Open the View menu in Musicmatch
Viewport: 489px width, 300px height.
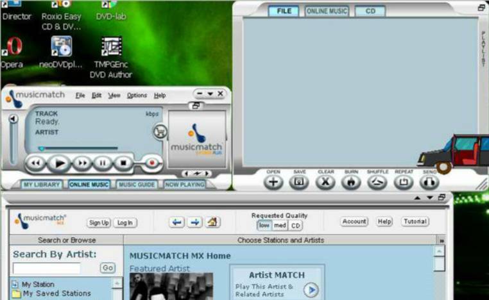point(114,96)
